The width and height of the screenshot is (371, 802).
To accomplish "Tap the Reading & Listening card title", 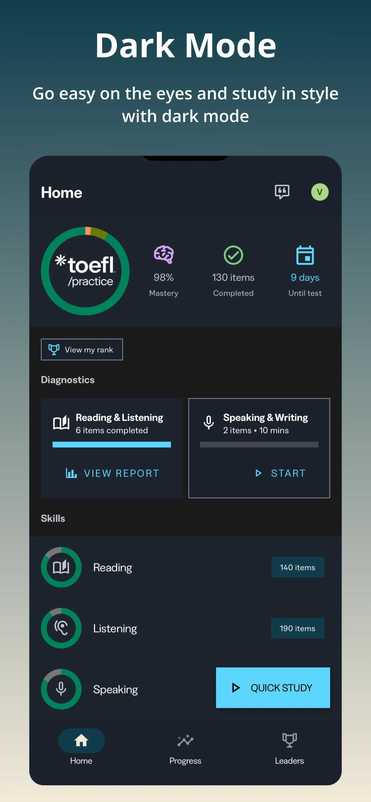I will [x=119, y=417].
